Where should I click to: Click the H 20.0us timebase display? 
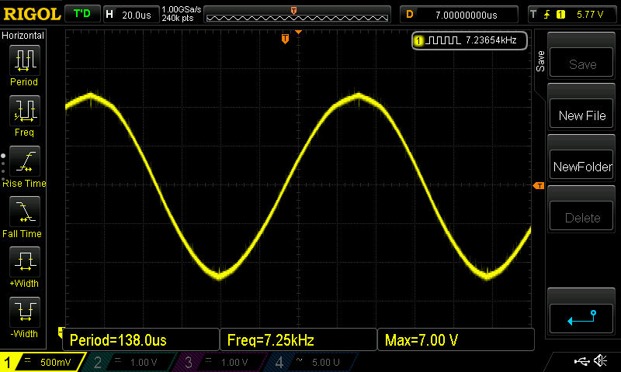click(x=131, y=15)
